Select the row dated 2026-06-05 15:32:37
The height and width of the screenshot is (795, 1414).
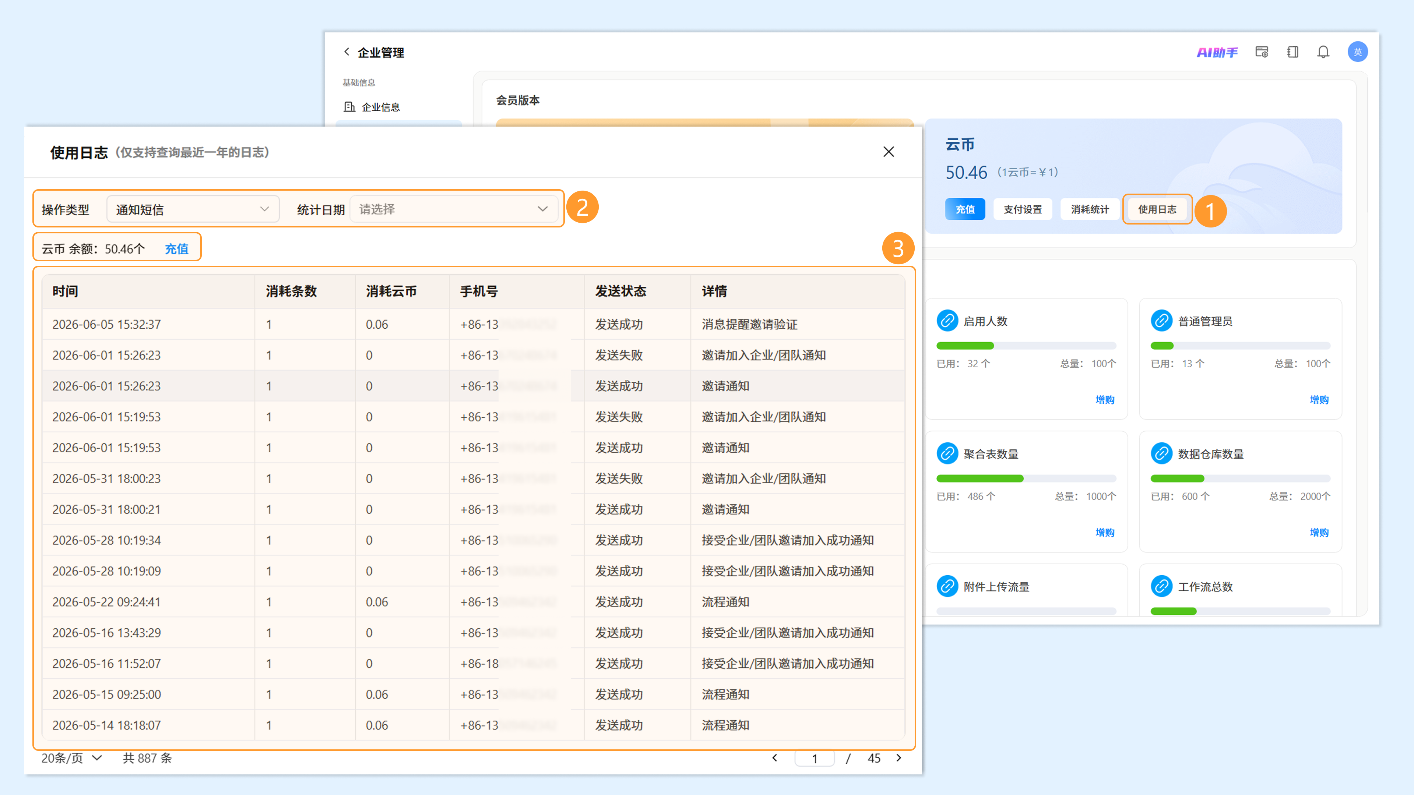[473, 324]
